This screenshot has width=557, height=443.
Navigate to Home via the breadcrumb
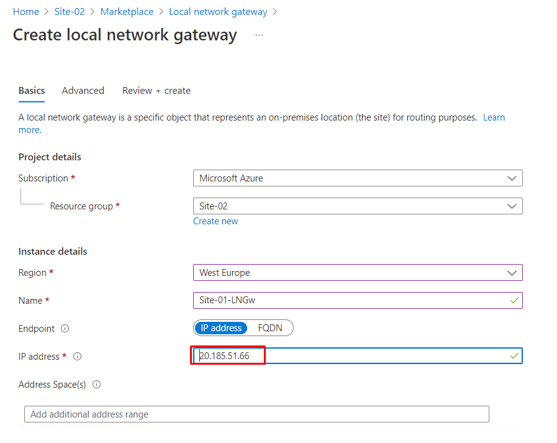25,11
